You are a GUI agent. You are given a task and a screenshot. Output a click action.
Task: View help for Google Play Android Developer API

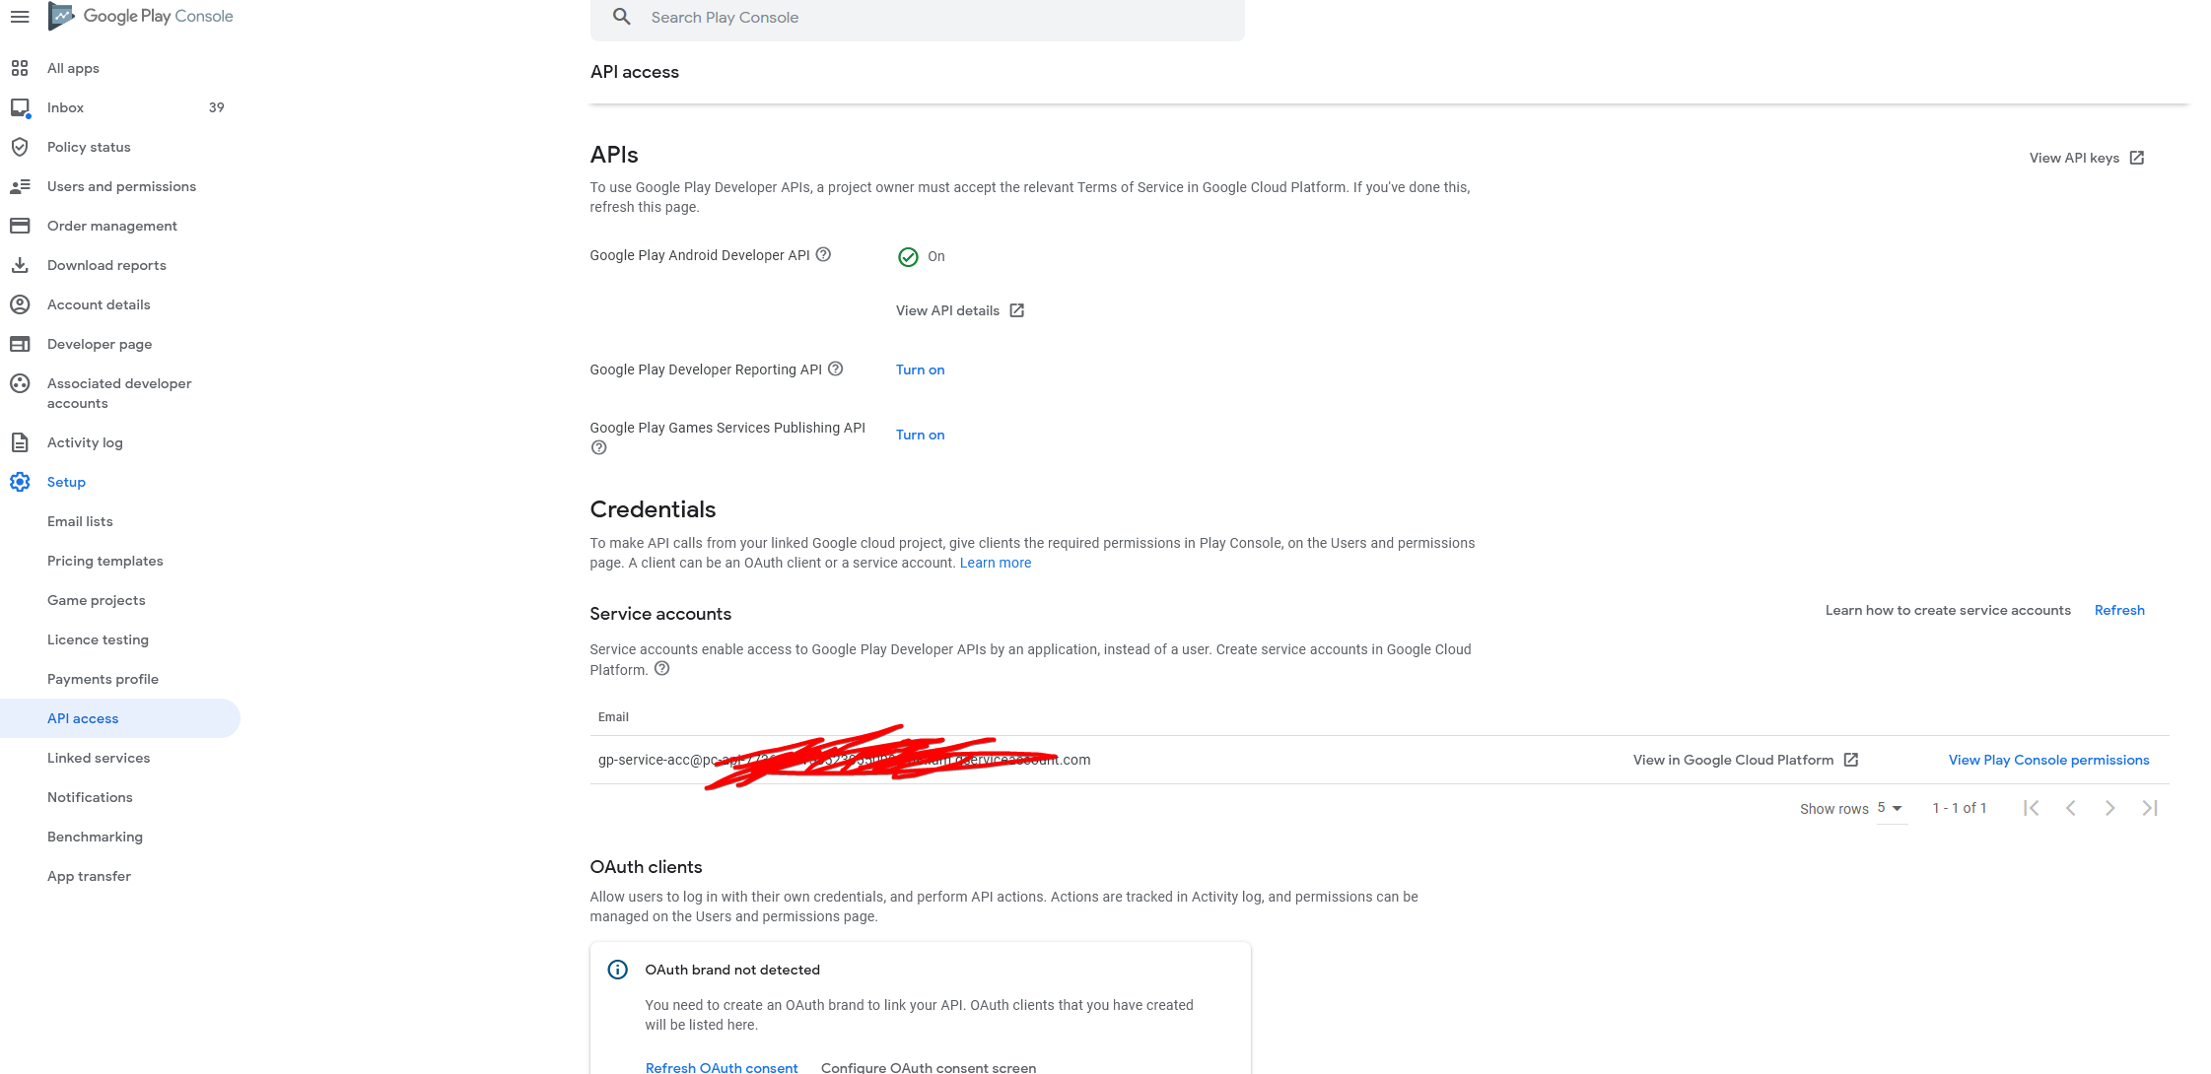point(824,254)
